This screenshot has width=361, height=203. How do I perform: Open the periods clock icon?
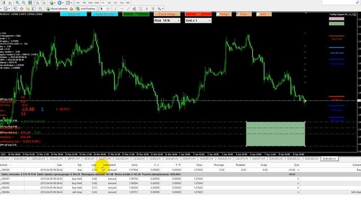60,3
